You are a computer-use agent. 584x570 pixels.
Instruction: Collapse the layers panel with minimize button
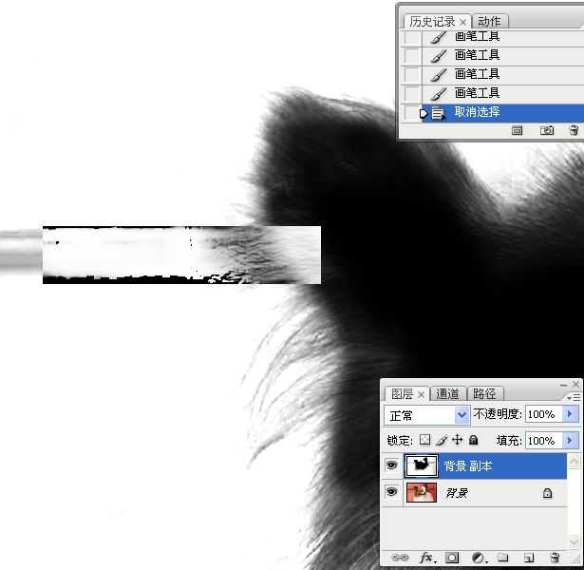click(x=564, y=385)
